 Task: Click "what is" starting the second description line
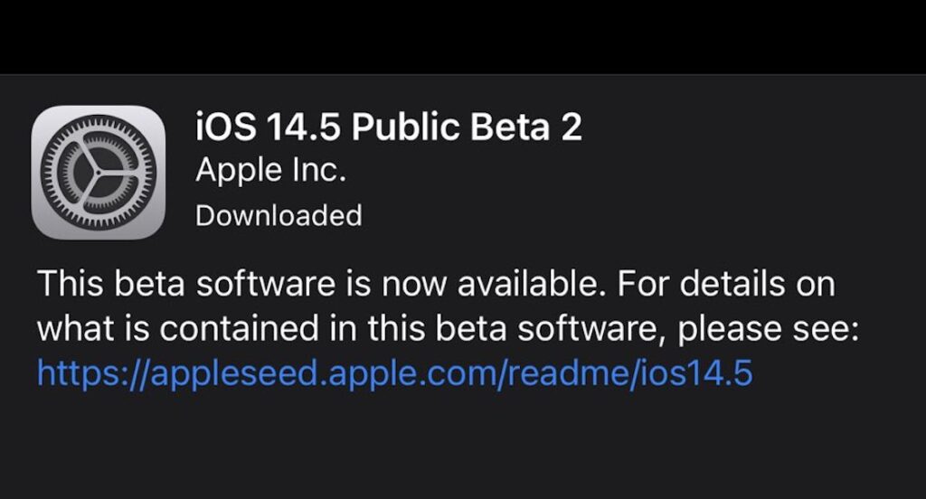point(96,329)
